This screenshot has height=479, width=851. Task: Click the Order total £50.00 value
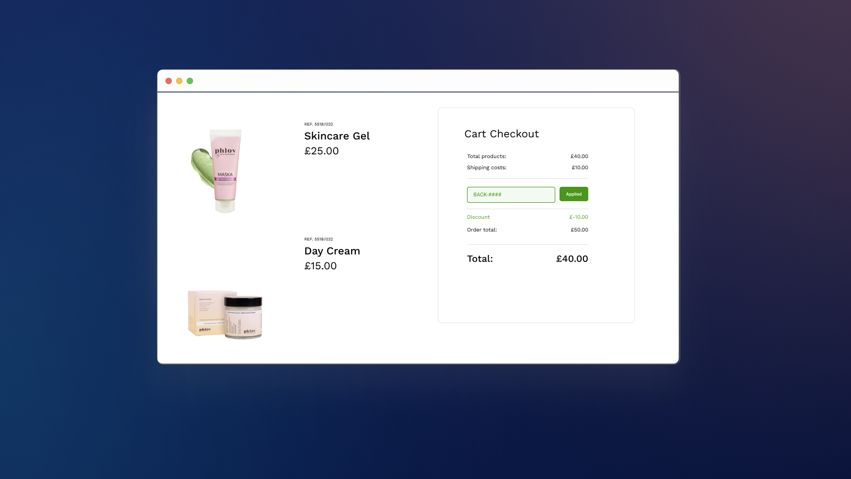tap(579, 230)
